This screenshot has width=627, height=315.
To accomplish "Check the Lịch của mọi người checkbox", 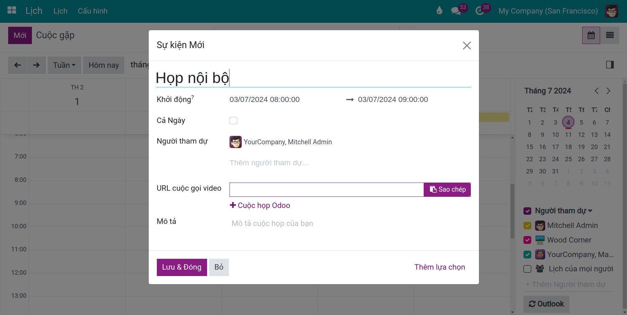I will tap(527, 269).
